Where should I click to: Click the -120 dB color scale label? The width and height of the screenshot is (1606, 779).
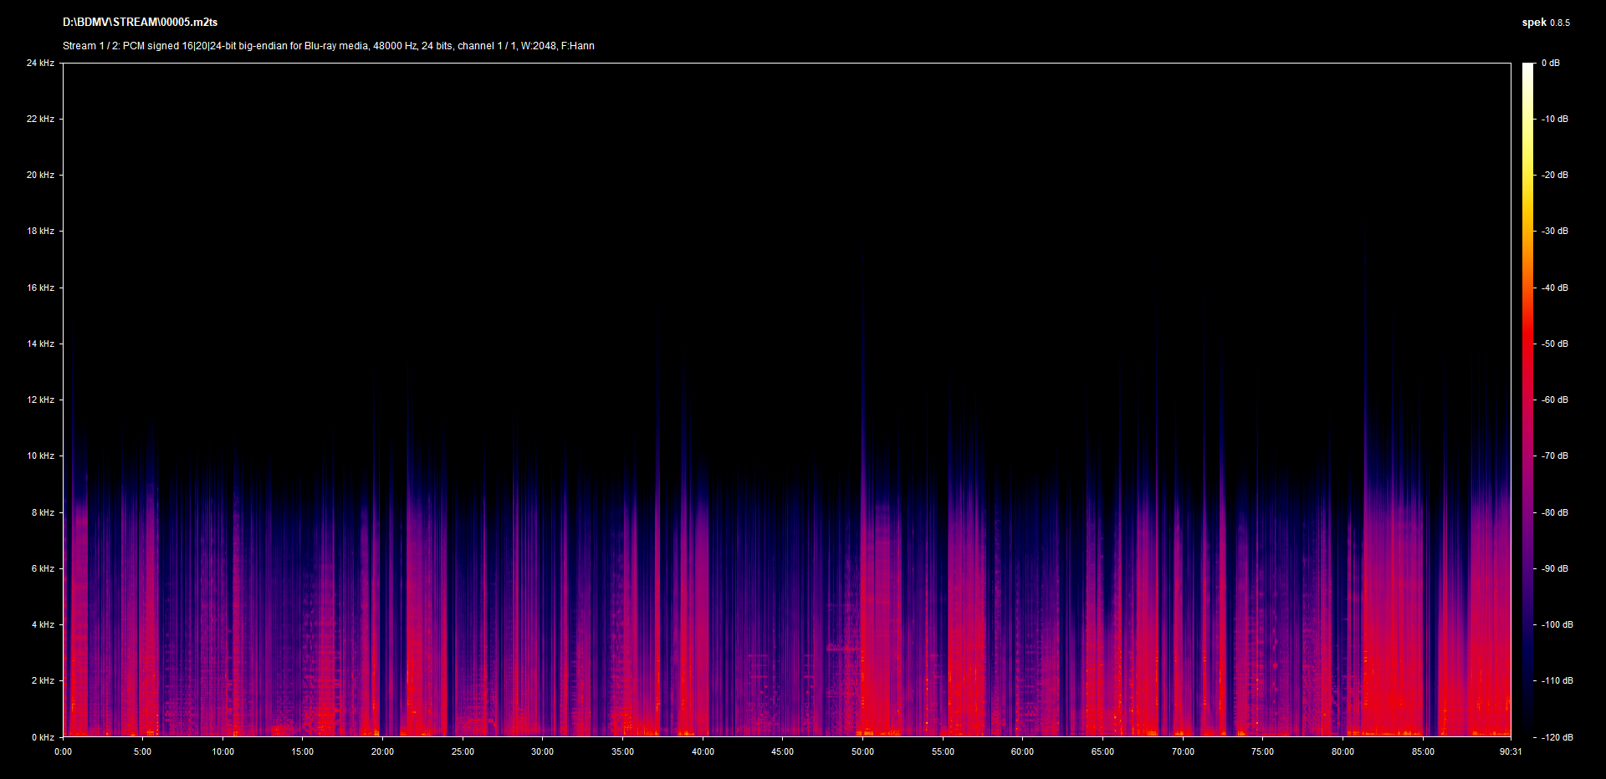(x=1557, y=737)
